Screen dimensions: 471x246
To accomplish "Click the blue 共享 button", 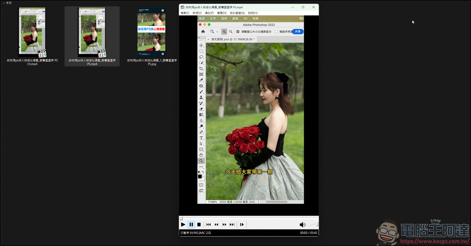I will click(298, 32).
